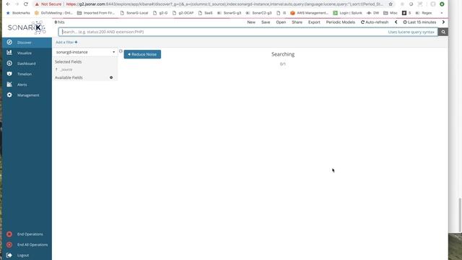Click New in the top menu
The width and height of the screenshot is (462, 260).
coord(251,22)
